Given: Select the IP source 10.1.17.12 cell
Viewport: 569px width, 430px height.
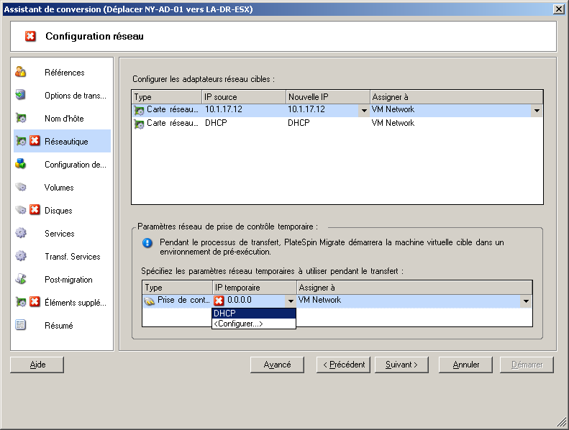Looking at the screenshot, I should click(224, 109).
